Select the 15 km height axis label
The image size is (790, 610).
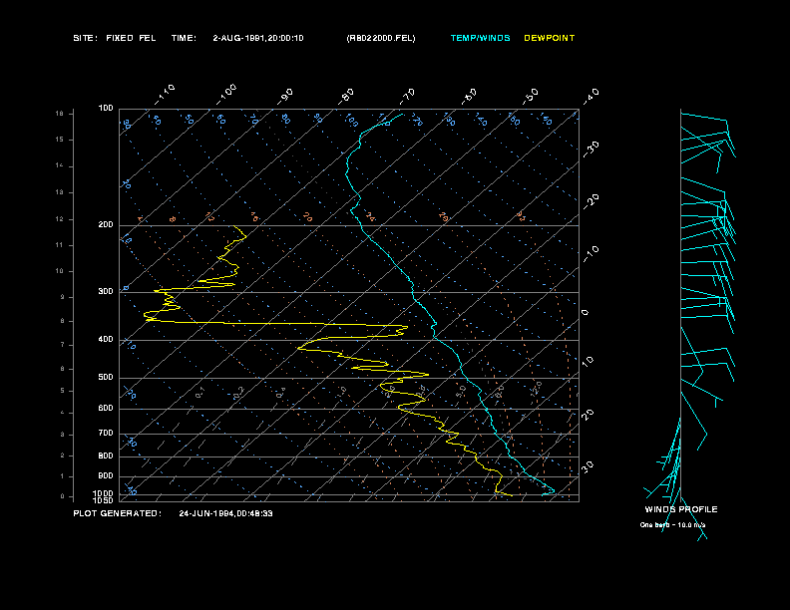point(60,140)
